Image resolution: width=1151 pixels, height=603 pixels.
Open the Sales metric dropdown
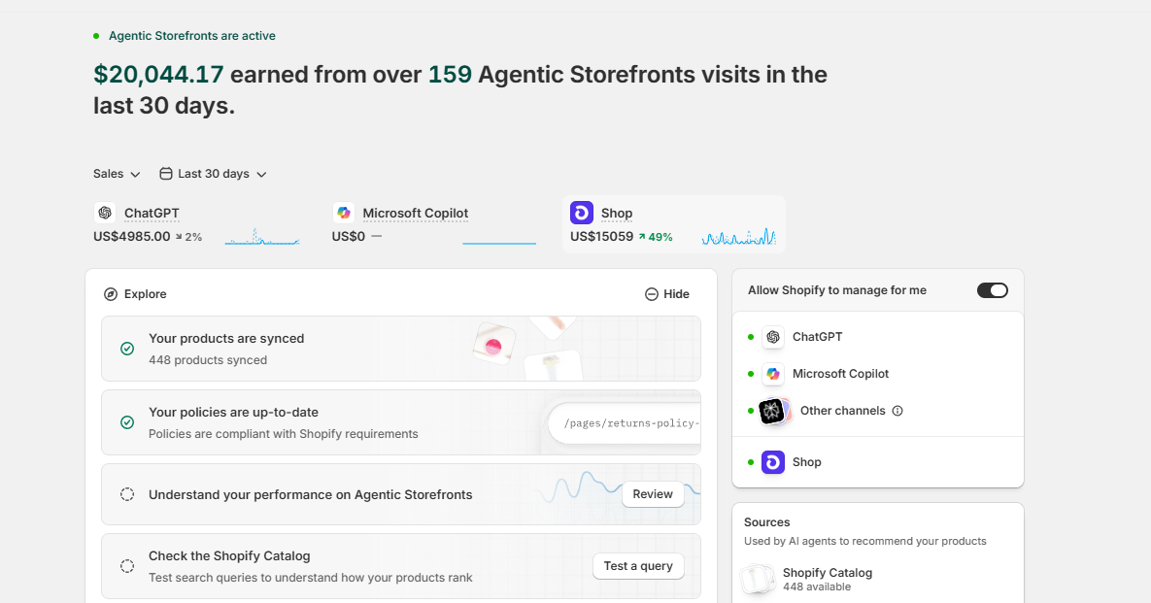117,174
